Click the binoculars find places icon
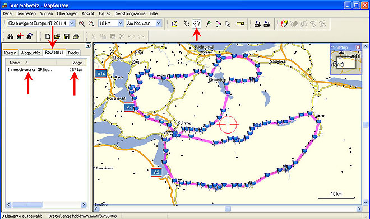The width and height of the screenshot is (370, 219). pyautogui.click(x=11, y=36)
